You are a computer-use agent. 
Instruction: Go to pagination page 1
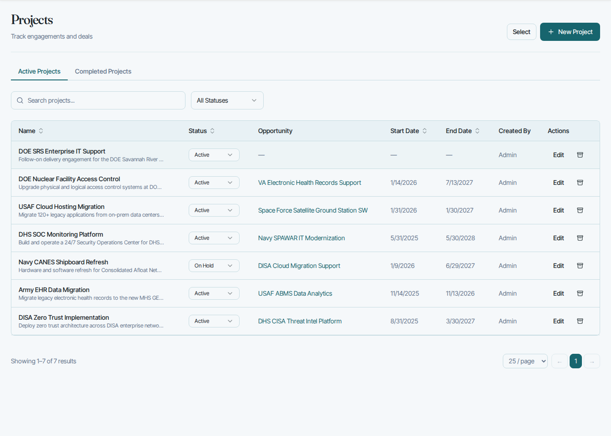[x=576, y=361]
